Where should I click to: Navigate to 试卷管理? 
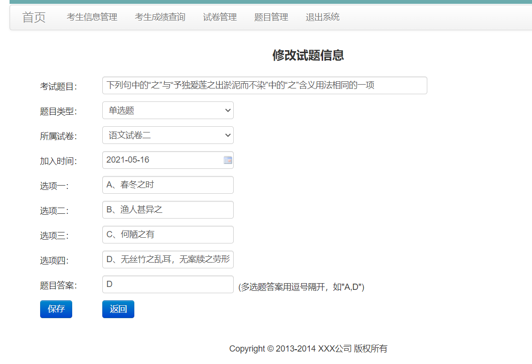(x=219, y=17)
